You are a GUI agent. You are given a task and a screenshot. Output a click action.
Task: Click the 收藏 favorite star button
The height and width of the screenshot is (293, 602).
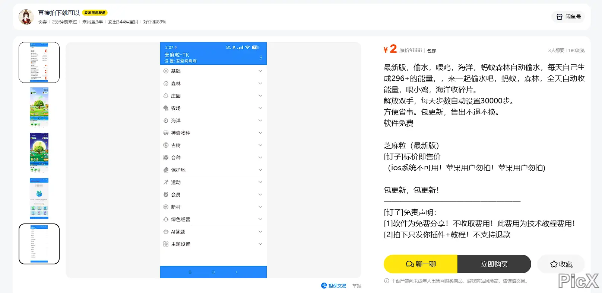point(561,264)
